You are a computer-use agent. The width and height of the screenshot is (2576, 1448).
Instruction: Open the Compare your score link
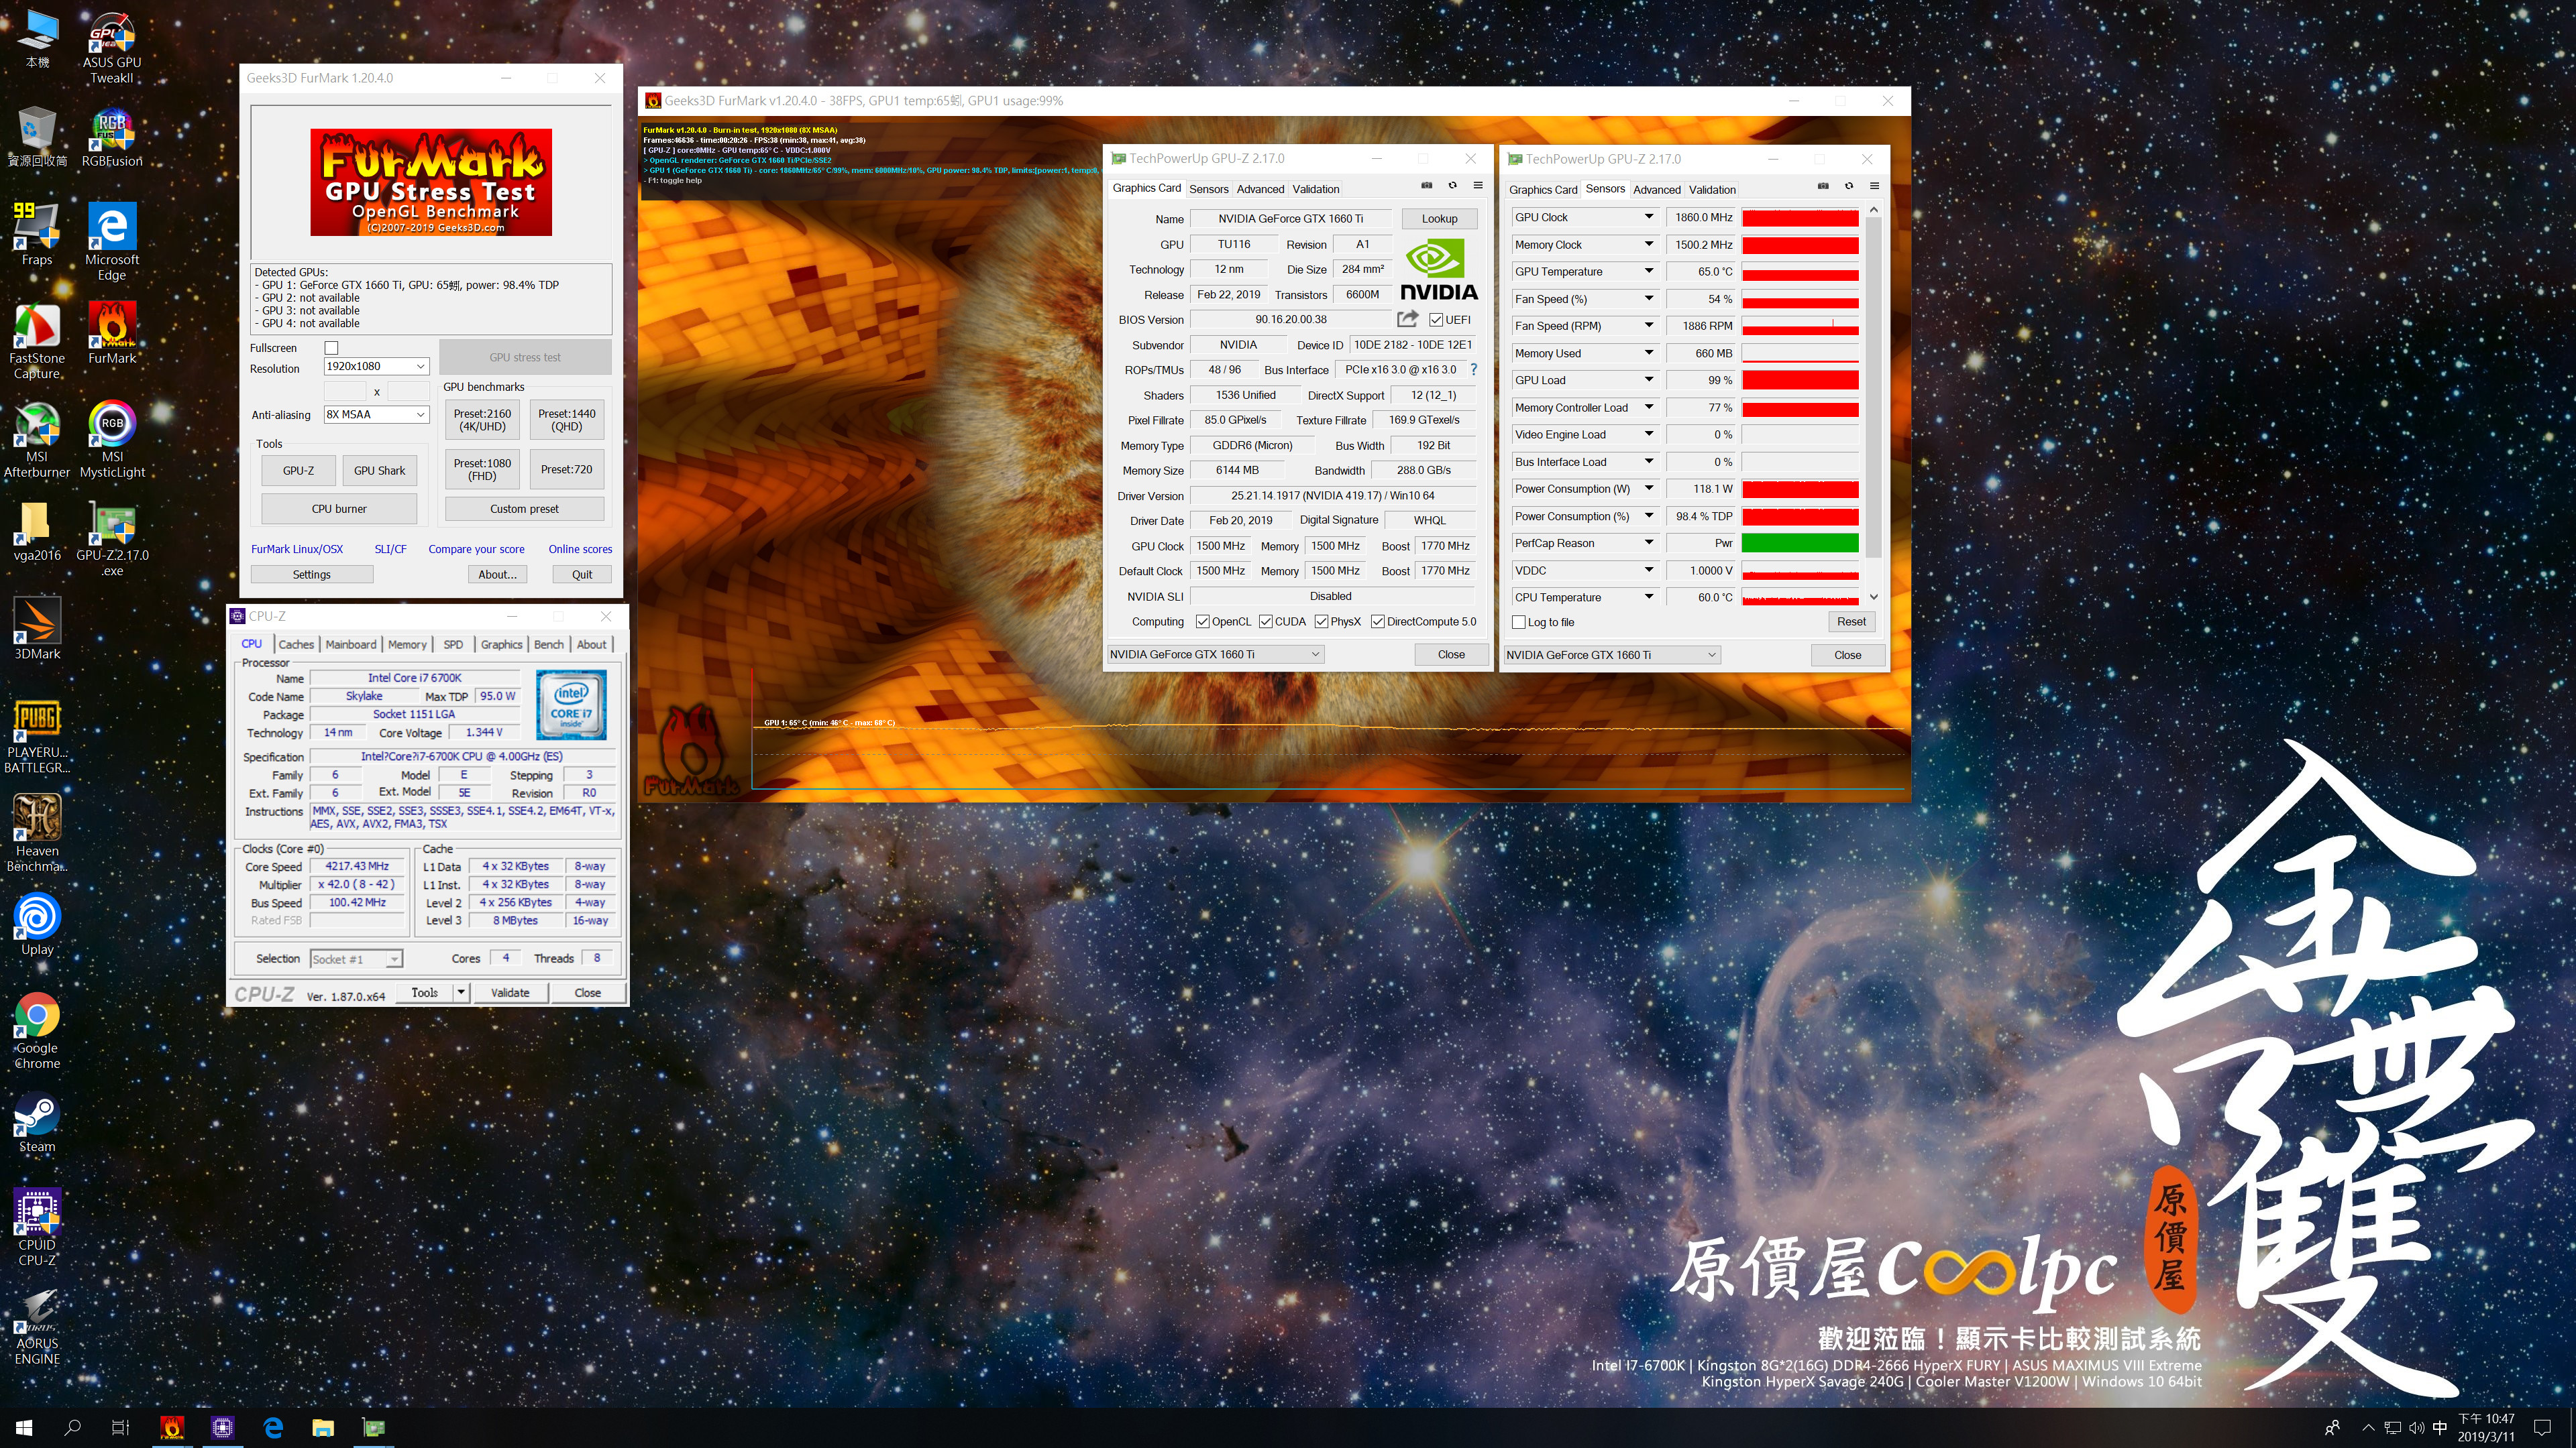tap(476, 550)
